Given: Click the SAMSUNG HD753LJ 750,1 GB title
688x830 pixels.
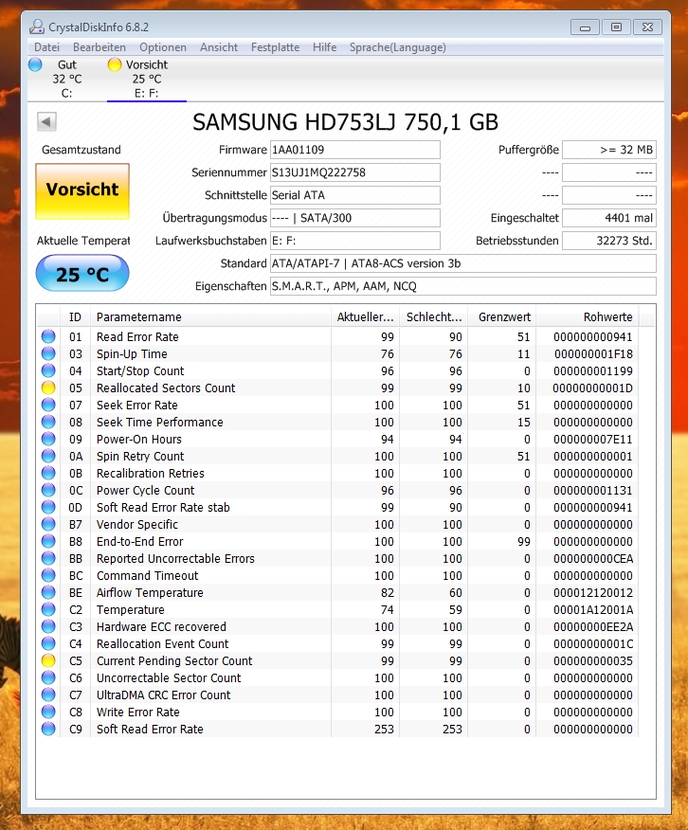Looking at the screenshot, I should coord(345,122).
